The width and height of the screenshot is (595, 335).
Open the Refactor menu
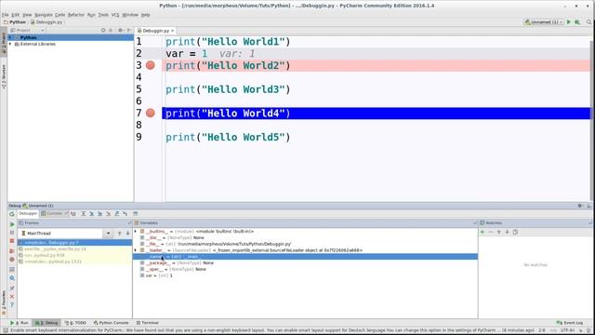[x=76, y=15]
